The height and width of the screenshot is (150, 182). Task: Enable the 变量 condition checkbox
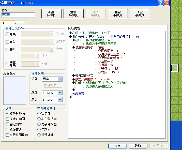(7, 50)
